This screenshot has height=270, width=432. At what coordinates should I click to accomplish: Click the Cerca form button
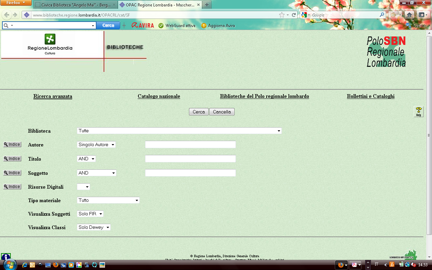tap(199, 112)
